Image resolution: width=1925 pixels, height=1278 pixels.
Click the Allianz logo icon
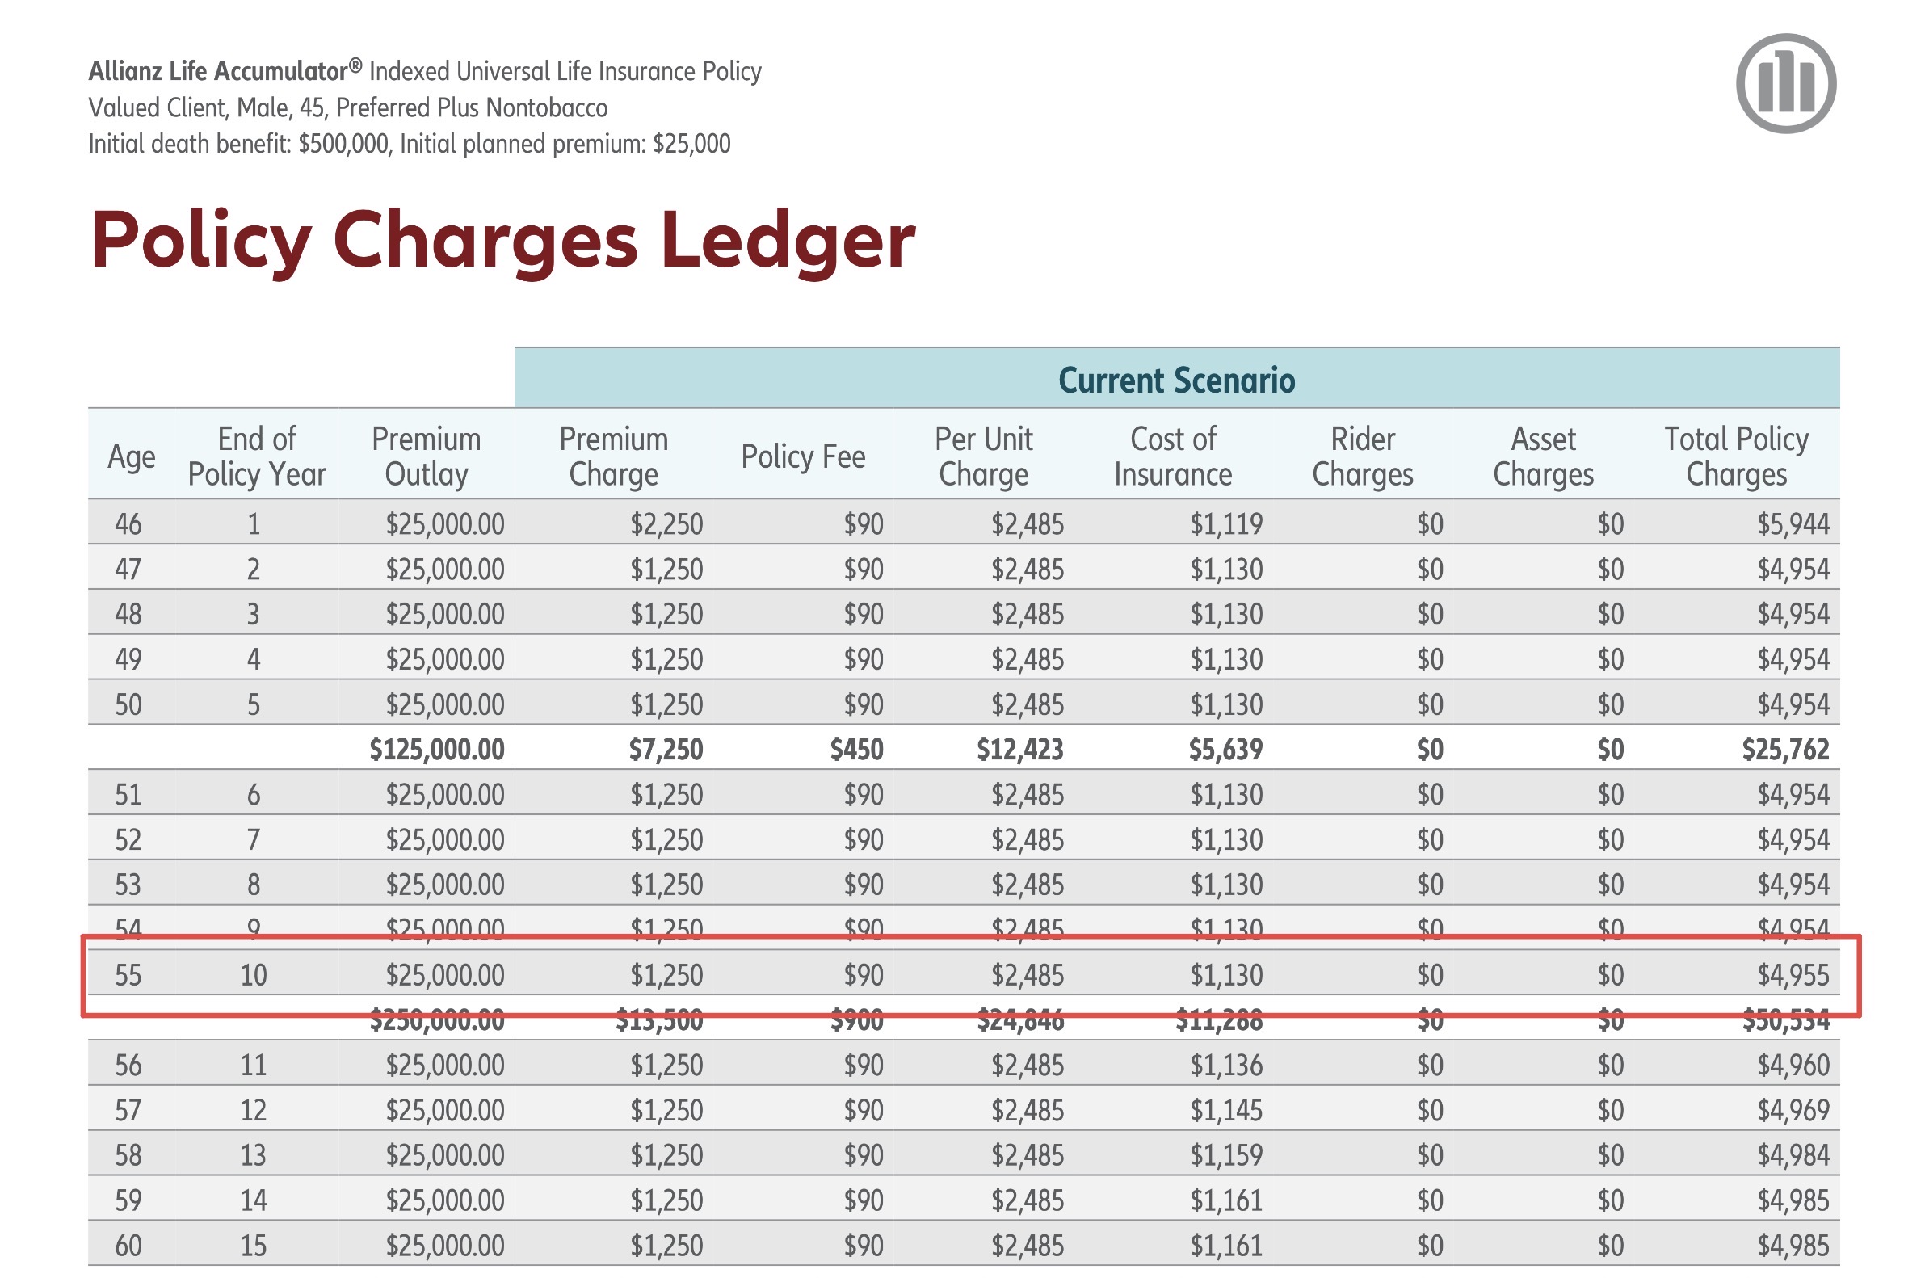1784,83
